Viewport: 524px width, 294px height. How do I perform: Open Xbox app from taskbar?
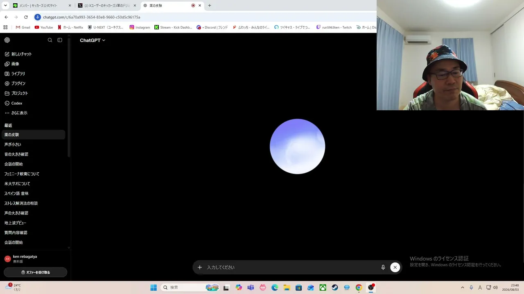tap(323, 287)
